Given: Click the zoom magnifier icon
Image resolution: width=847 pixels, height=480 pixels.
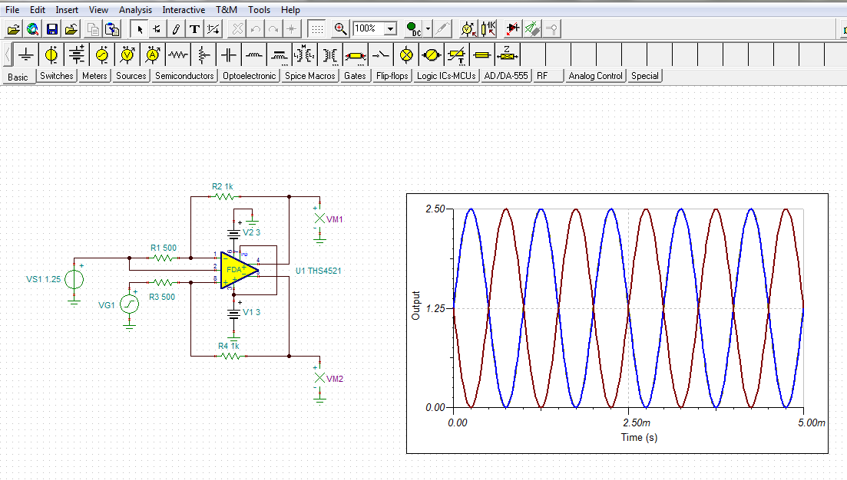Looking at the screenshot, I should [340, 29].
